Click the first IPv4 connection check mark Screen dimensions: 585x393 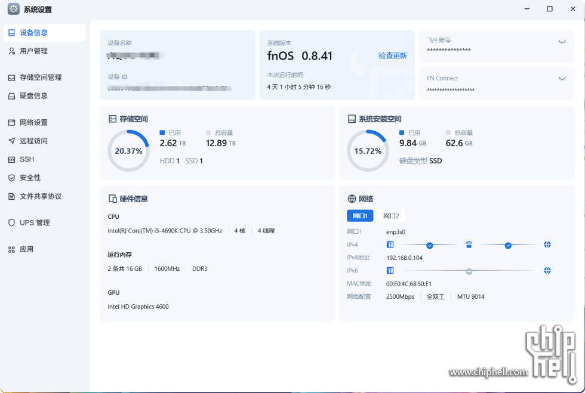point(429,245)
